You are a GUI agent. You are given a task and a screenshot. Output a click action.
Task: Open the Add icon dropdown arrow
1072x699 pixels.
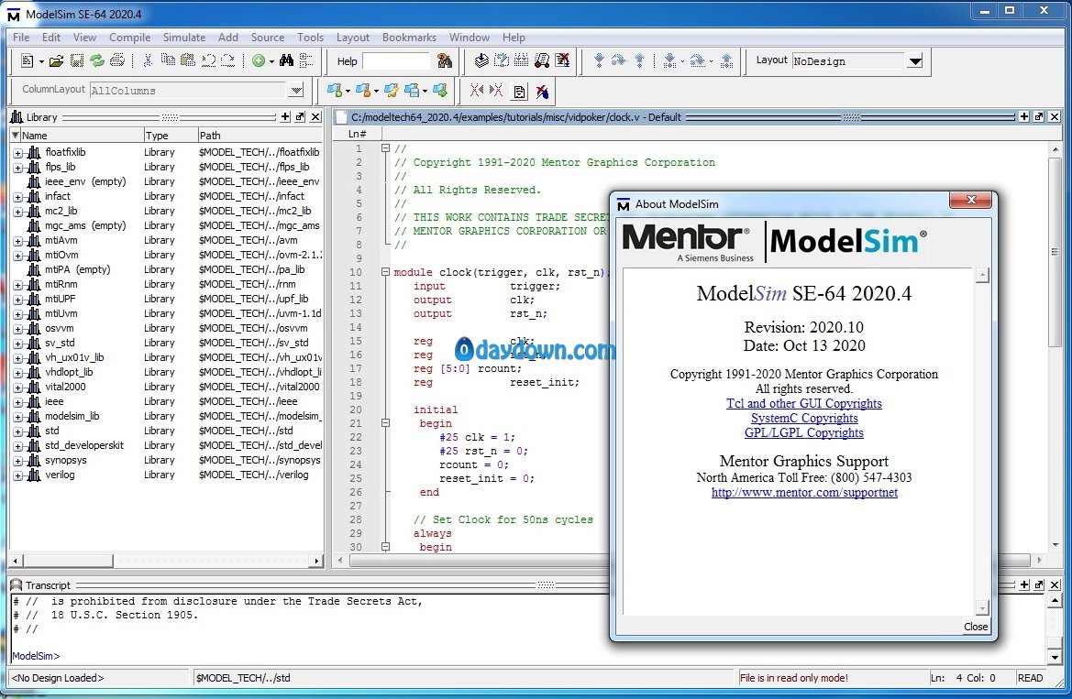pos(271,61)
